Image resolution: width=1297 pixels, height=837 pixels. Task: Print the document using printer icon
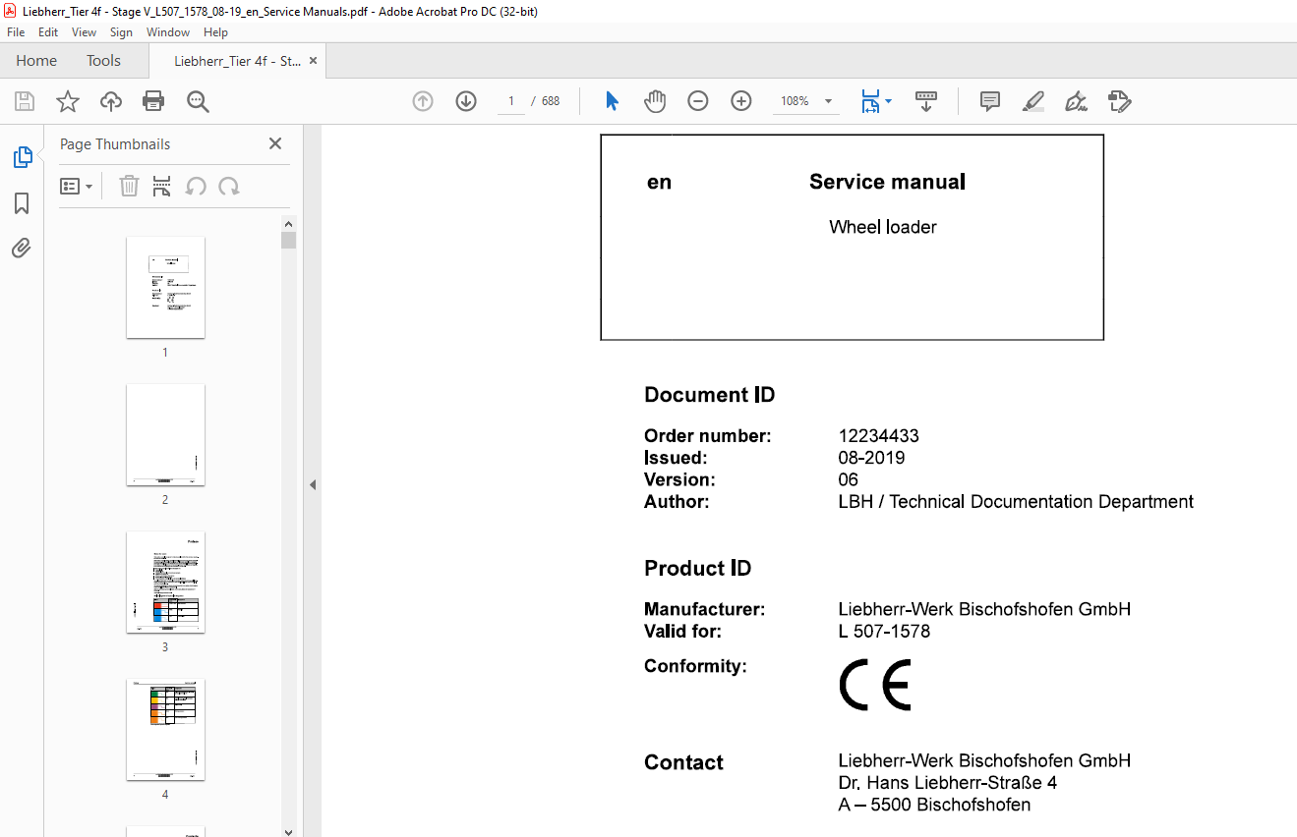point(153,101)
